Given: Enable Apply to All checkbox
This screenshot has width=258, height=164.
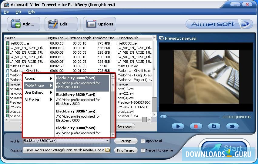Looking at the screenshot, I should (143, 141).
